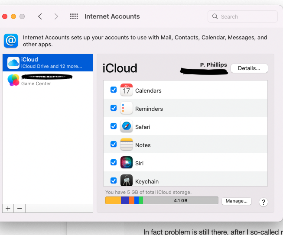Add an account with the plus button
Image resolution: width=283 pixels, height=235 pixels.
(x=8, y=209)
